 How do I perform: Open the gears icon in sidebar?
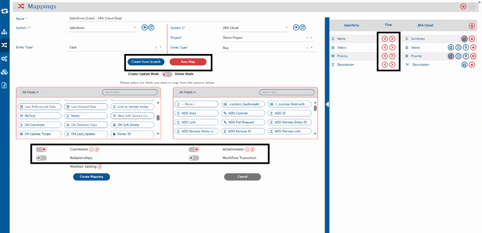coord(4,59)
